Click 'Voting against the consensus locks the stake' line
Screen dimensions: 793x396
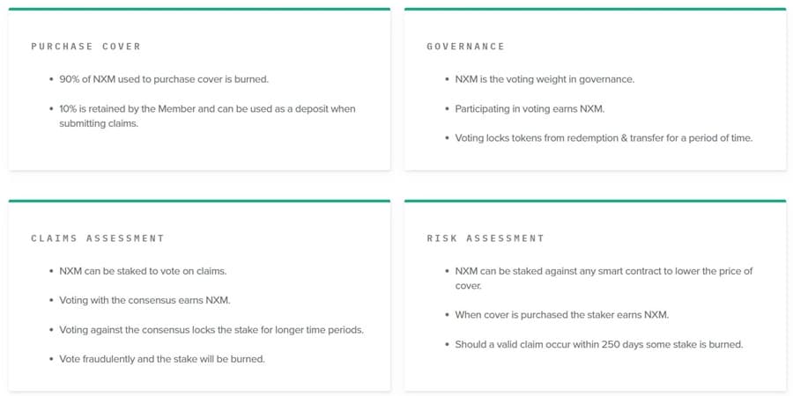[x=211, y=330]
